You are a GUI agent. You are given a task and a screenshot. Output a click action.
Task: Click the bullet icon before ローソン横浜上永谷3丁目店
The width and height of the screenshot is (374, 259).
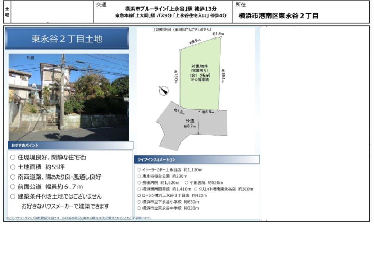(139, 195)
